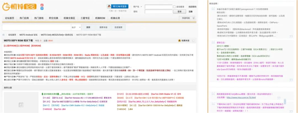Focus the password input field
The image size is (298, 113).
click(158, 12)
